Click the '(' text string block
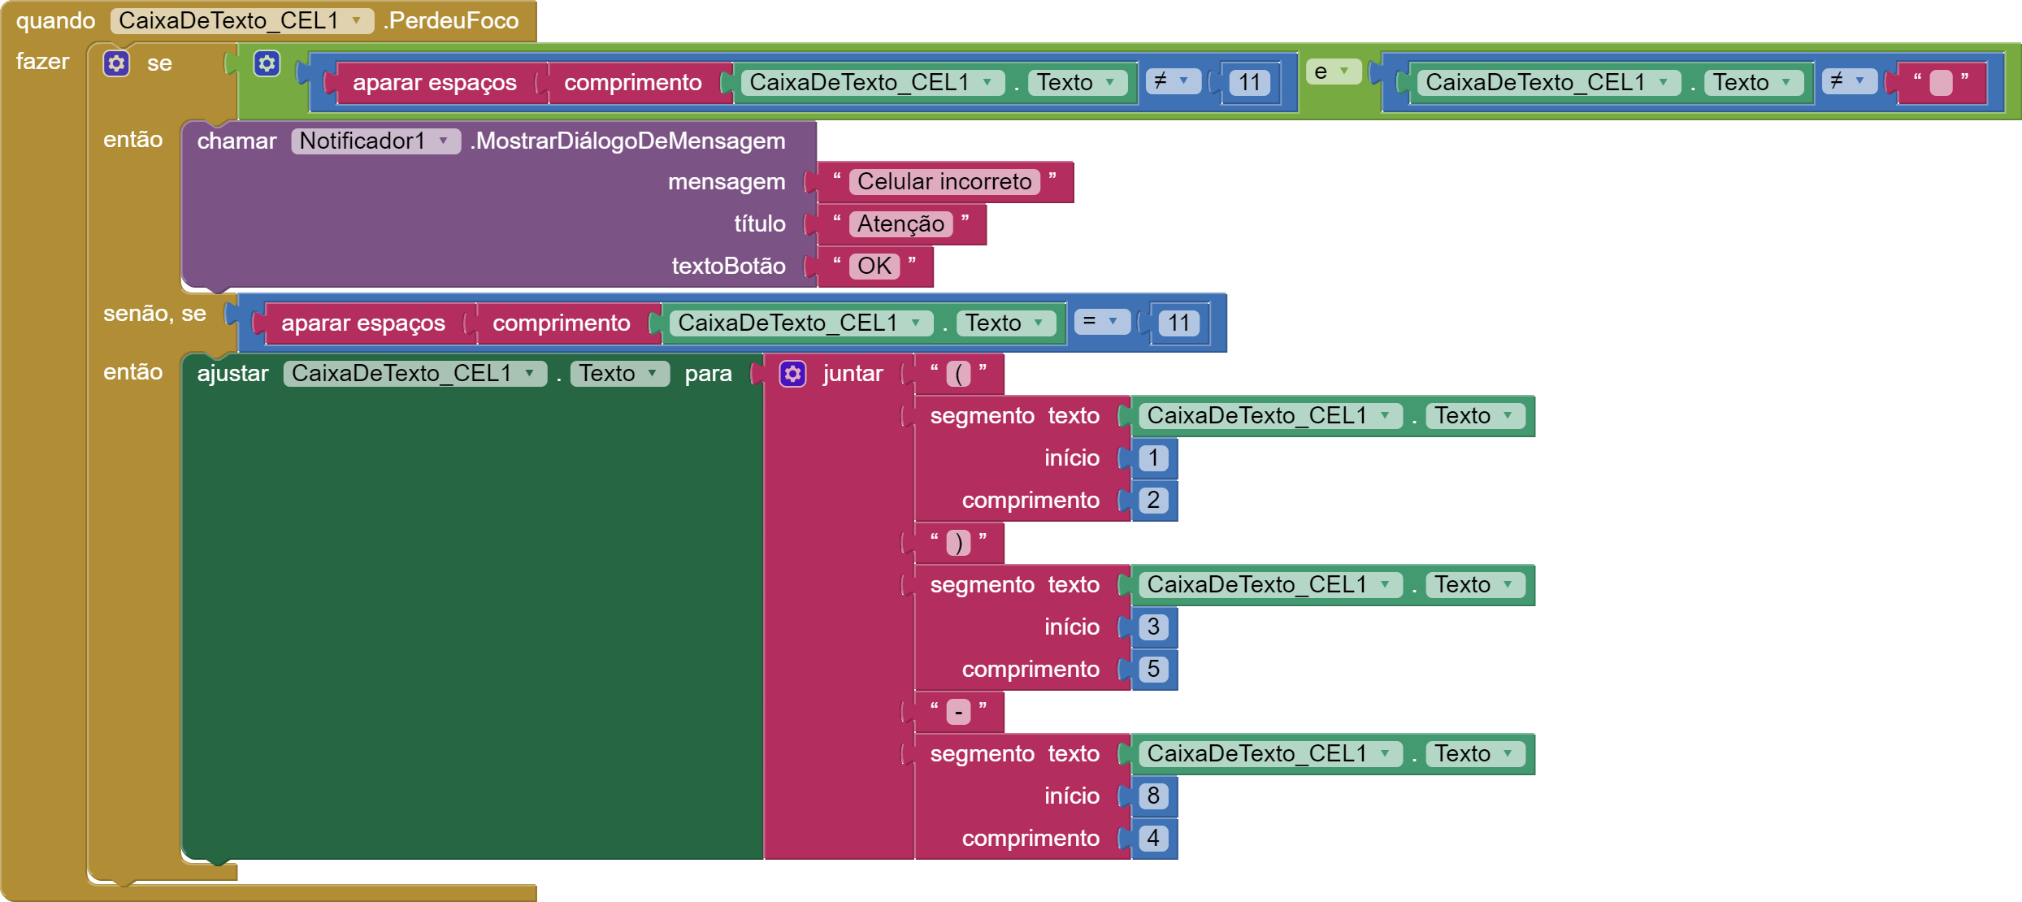 pyautogui.click(x=959, y=374)
